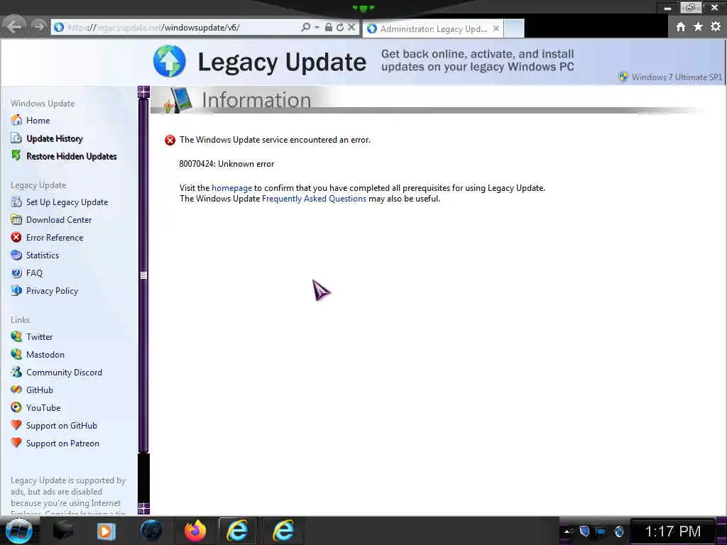This screenshot has width=727, height=545.
Task: Open the FAQ sidebar link
Action: (34, 273)
